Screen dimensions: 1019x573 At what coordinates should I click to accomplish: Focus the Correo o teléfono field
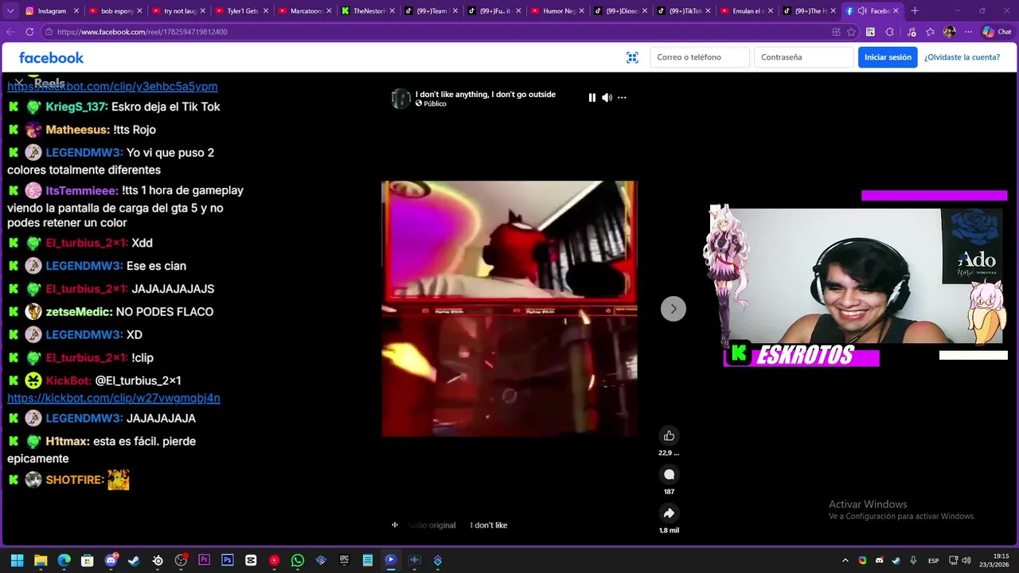(x=700, y=57)
